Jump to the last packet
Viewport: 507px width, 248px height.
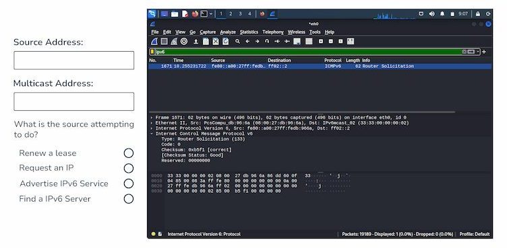[287, 41]
